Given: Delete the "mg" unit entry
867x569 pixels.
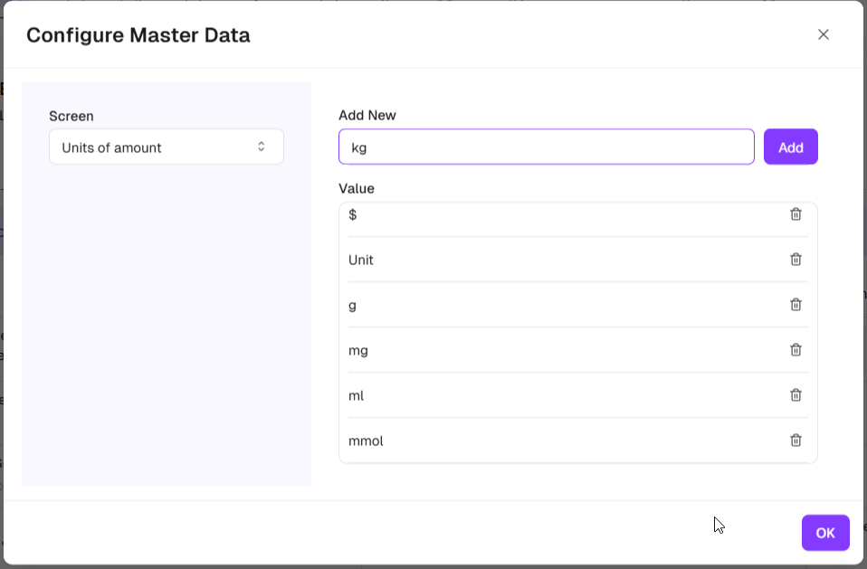Looking at the screenshot, I should 796,350.
